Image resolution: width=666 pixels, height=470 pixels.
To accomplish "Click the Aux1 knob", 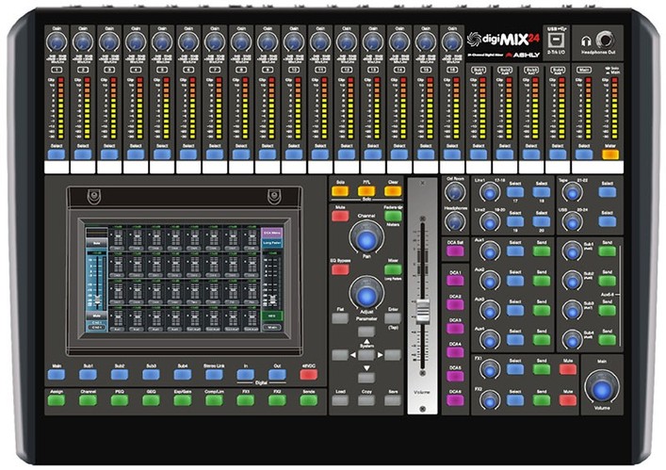I will 490,251.
